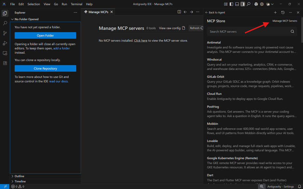Open Google Kubernetes Engine (Remote) entry
The image size is (303, 189).
(252, 163)
